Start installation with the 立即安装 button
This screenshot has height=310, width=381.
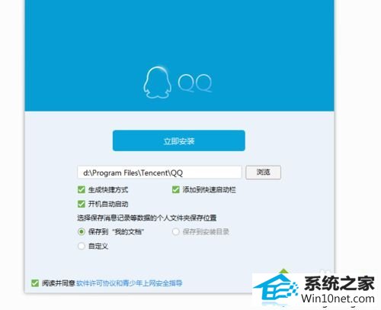click(179, 140)
